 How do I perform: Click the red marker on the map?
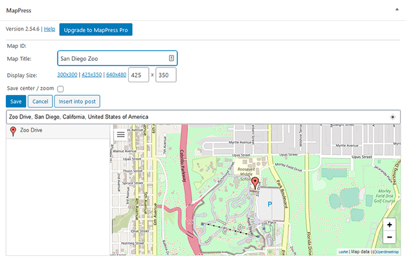(x=255, y=183)
